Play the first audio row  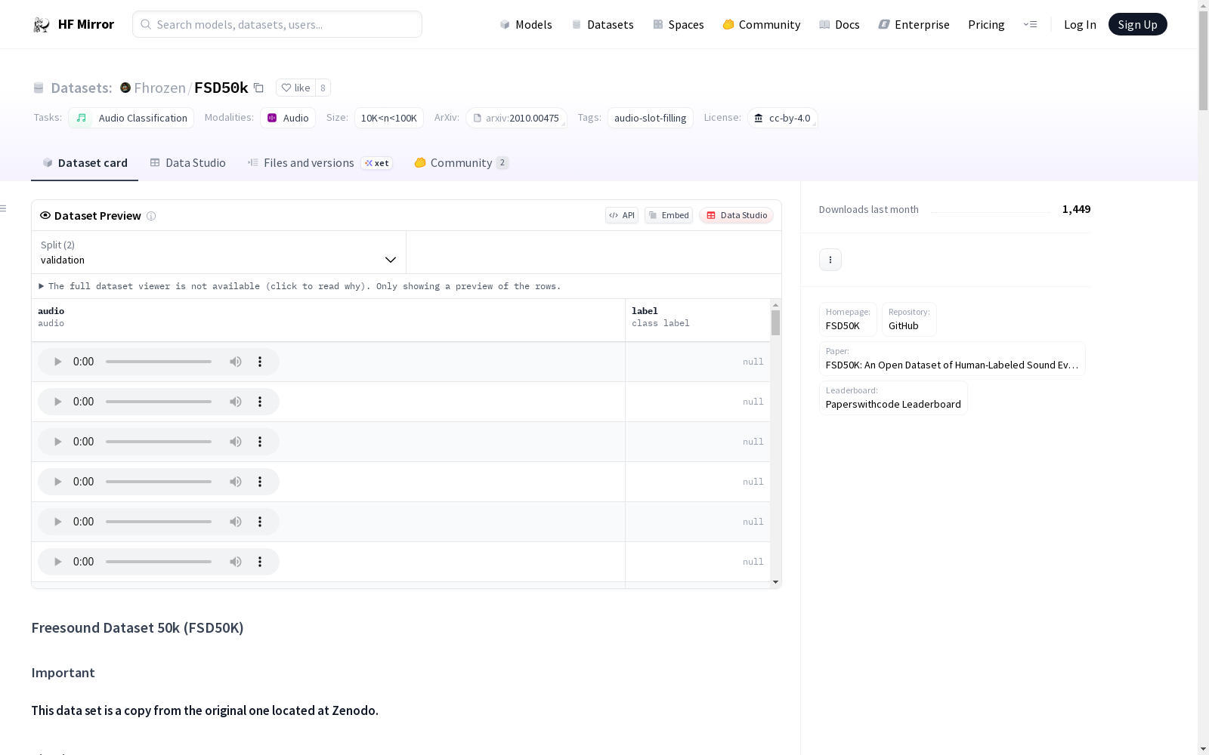tap(57, 362)
